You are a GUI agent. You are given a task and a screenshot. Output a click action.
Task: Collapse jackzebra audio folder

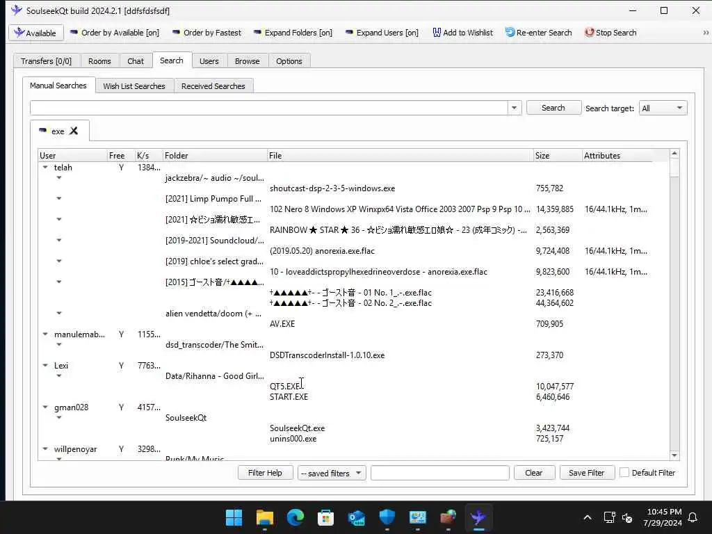point(58,177)
